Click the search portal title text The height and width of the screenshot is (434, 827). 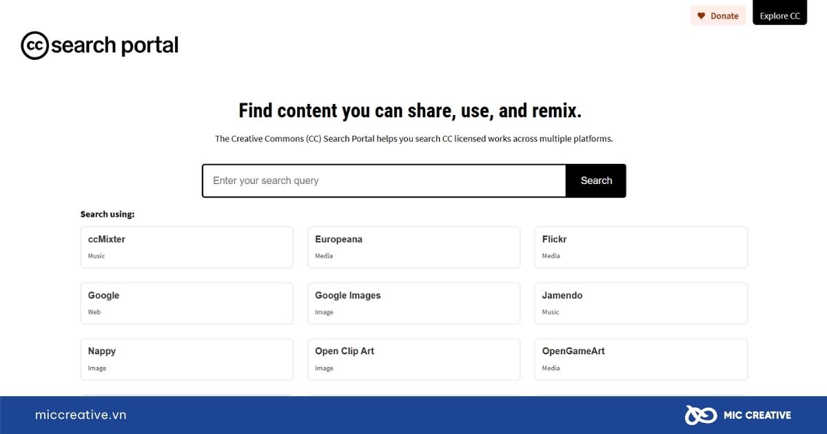[114, 45]
